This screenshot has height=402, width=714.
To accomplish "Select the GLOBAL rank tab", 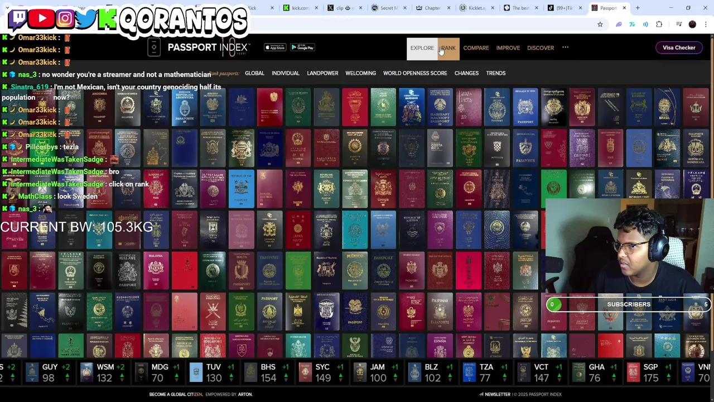I will (254, 73).
